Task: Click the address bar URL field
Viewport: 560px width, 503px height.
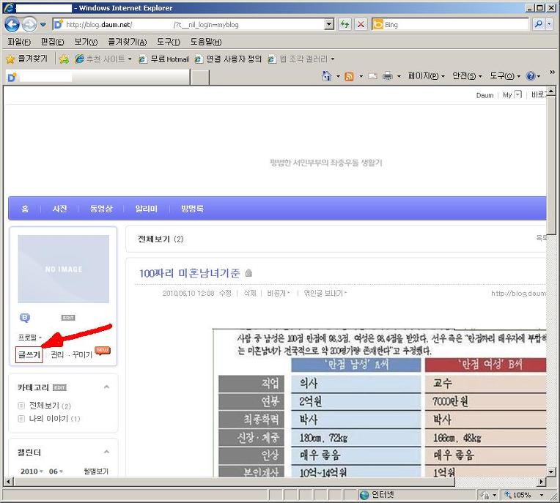Action: pos(188,25)
